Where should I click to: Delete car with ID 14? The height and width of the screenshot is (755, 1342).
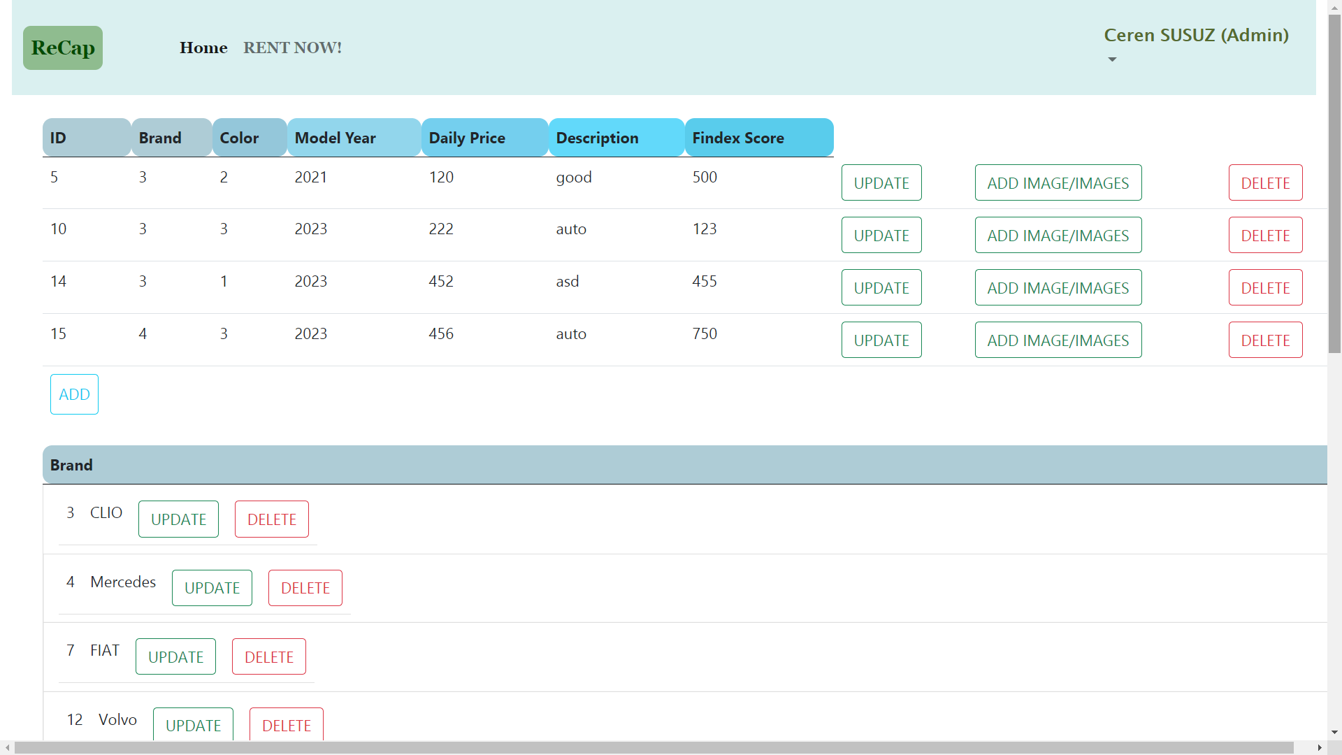click(1264, 288)
